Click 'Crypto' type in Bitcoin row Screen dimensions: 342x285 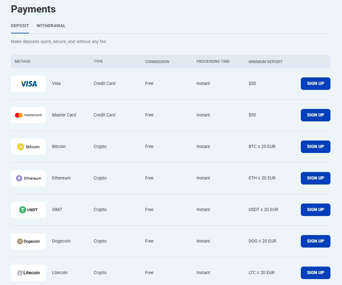pyautogui.click(x=100, y=146)
